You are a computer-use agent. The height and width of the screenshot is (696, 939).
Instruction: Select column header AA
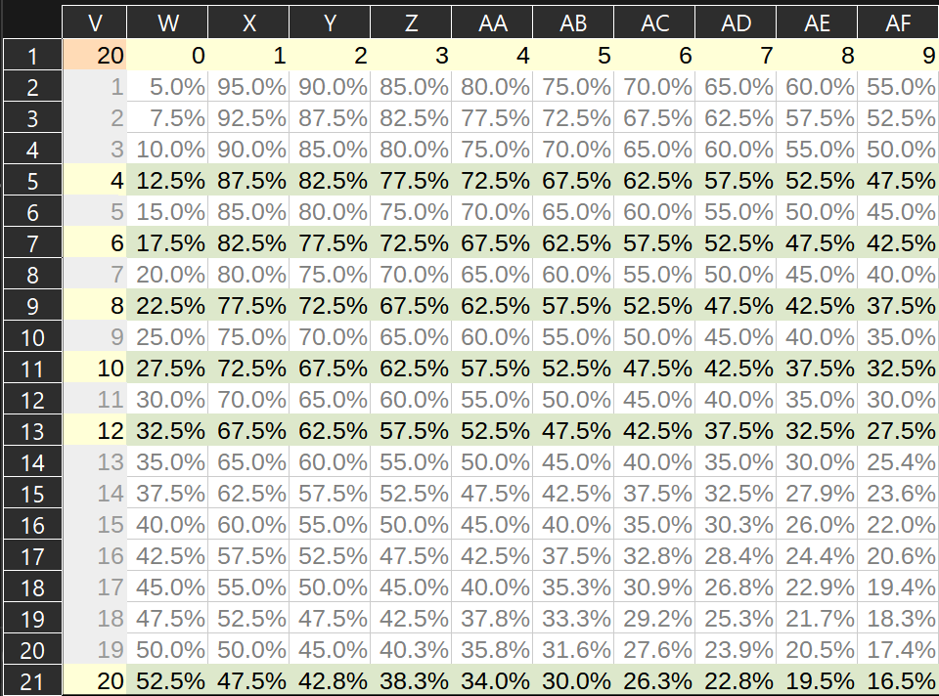point(491,24)
